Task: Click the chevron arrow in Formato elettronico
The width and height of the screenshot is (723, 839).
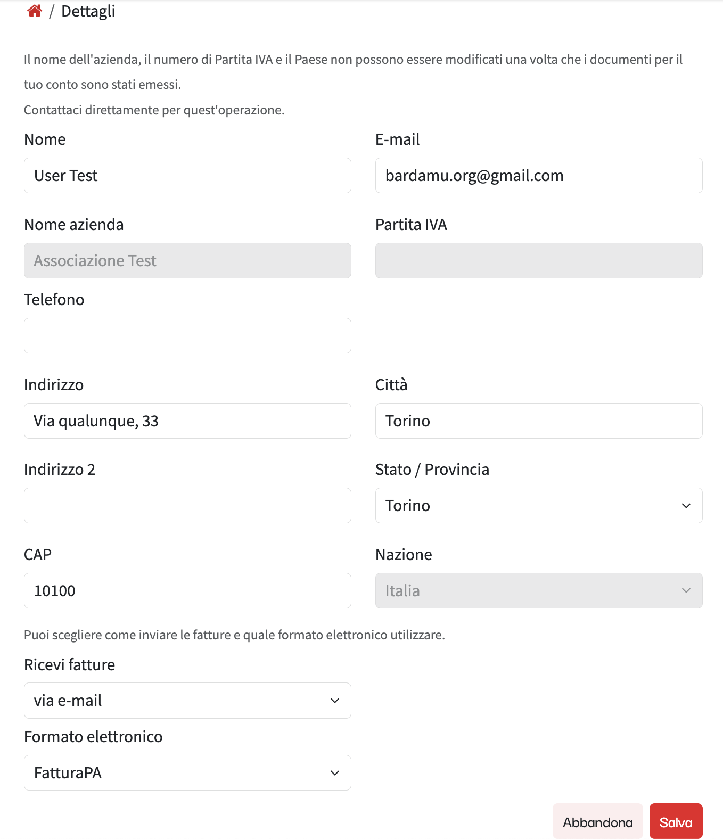Action: [335, 773]
